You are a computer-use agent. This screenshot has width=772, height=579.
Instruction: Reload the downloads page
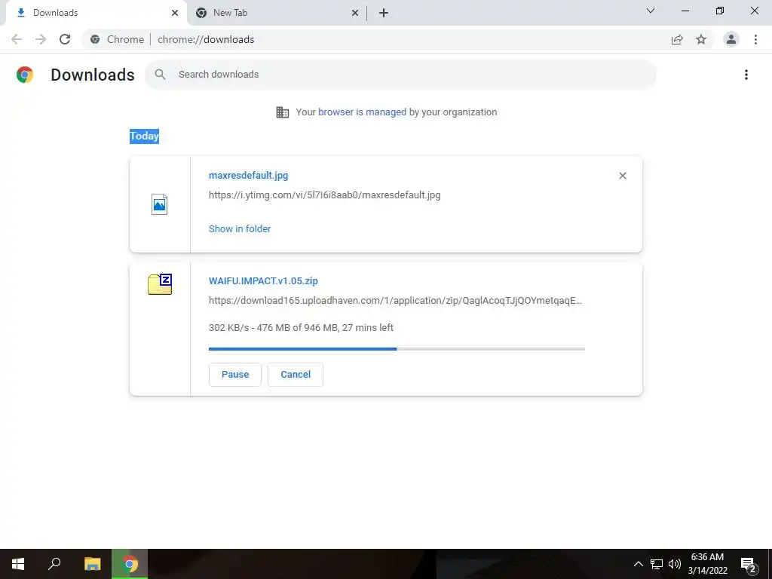tap(65, 39)
